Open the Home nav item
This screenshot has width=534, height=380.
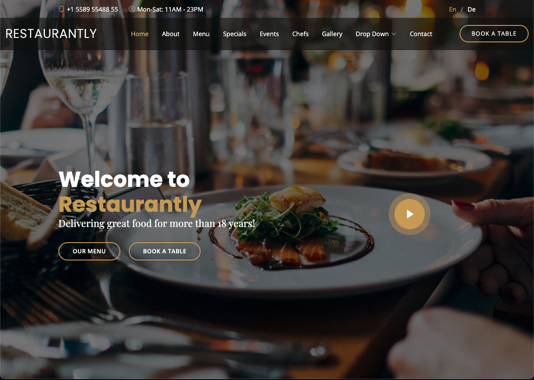coord(140,34)
